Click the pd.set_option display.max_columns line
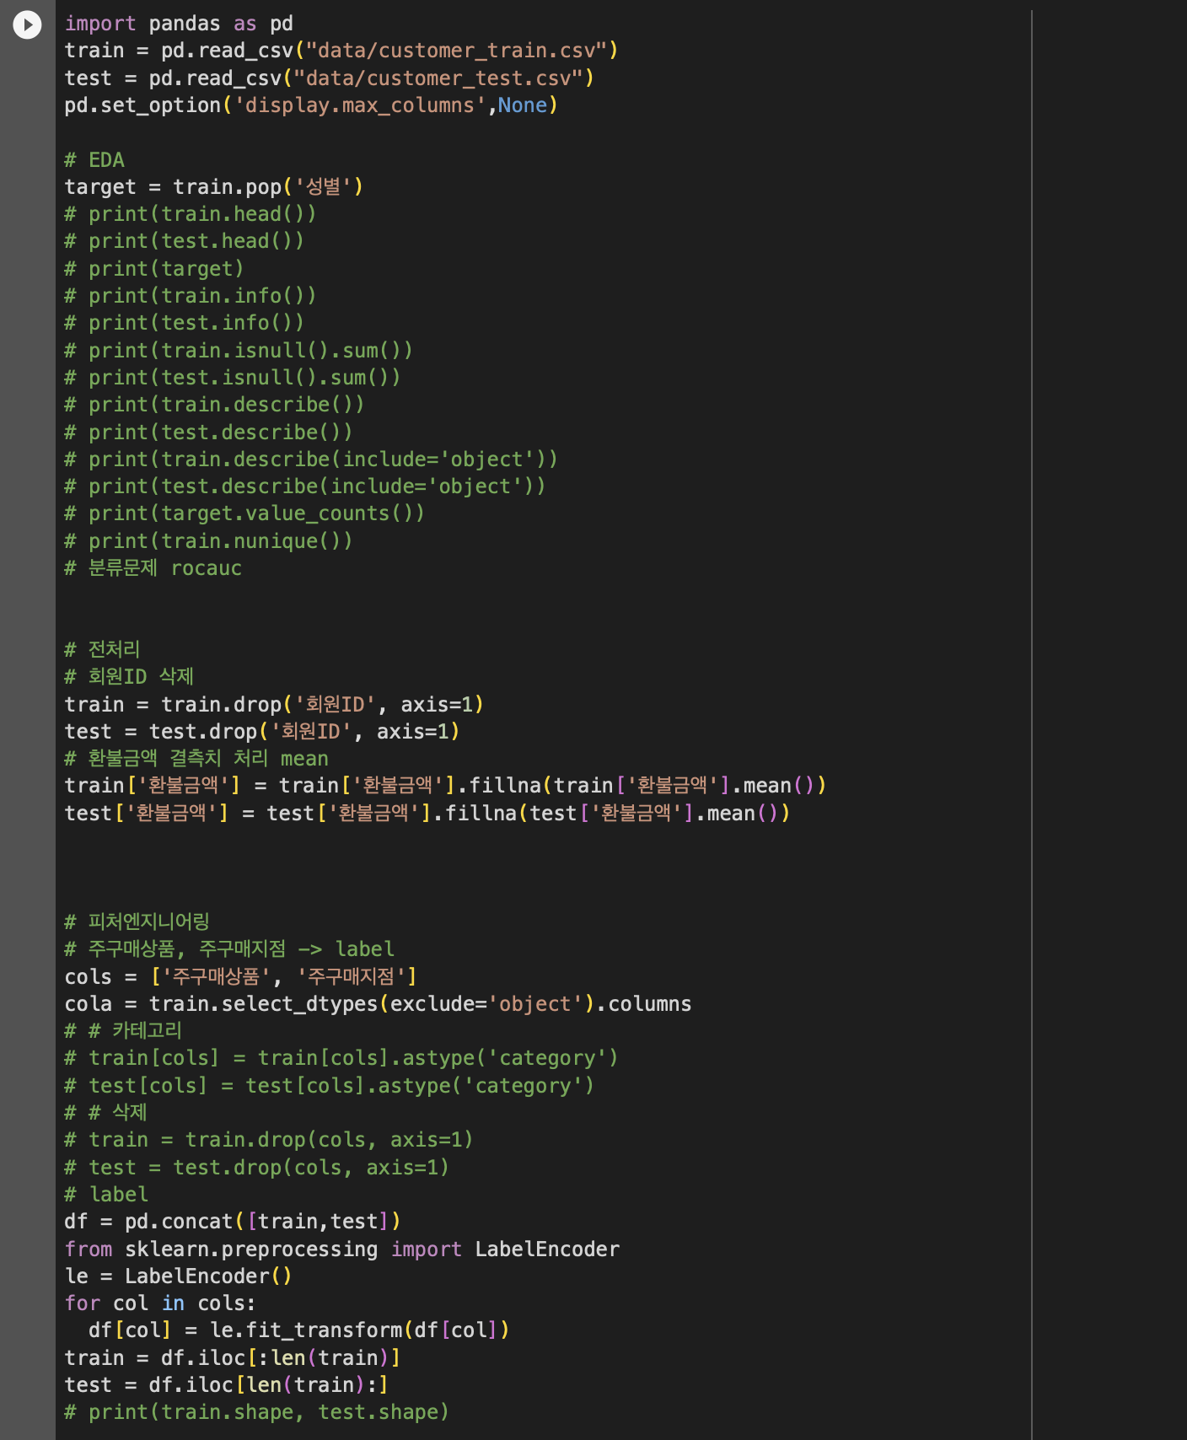The image size is (1187, 1440). (311, 105)
